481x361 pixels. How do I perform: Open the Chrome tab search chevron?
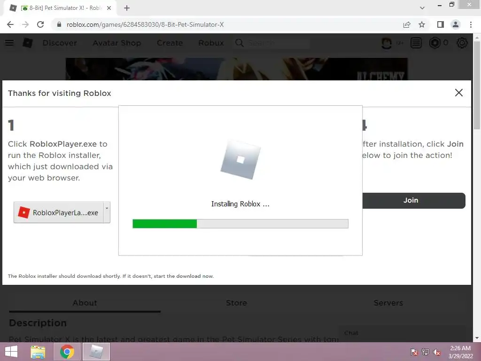point(422,8)
